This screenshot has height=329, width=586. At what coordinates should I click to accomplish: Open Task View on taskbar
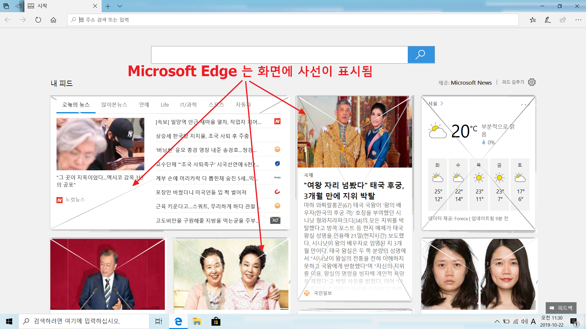(159, 321)
